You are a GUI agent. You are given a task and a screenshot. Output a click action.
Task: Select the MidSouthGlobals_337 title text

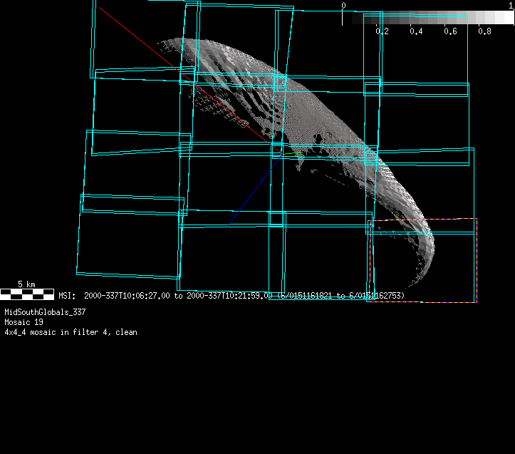tap(45, 312)
